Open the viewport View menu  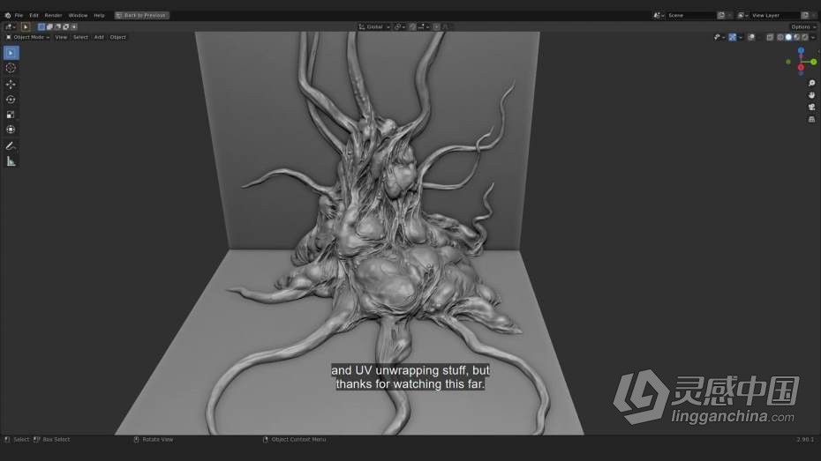coord(61,37)
